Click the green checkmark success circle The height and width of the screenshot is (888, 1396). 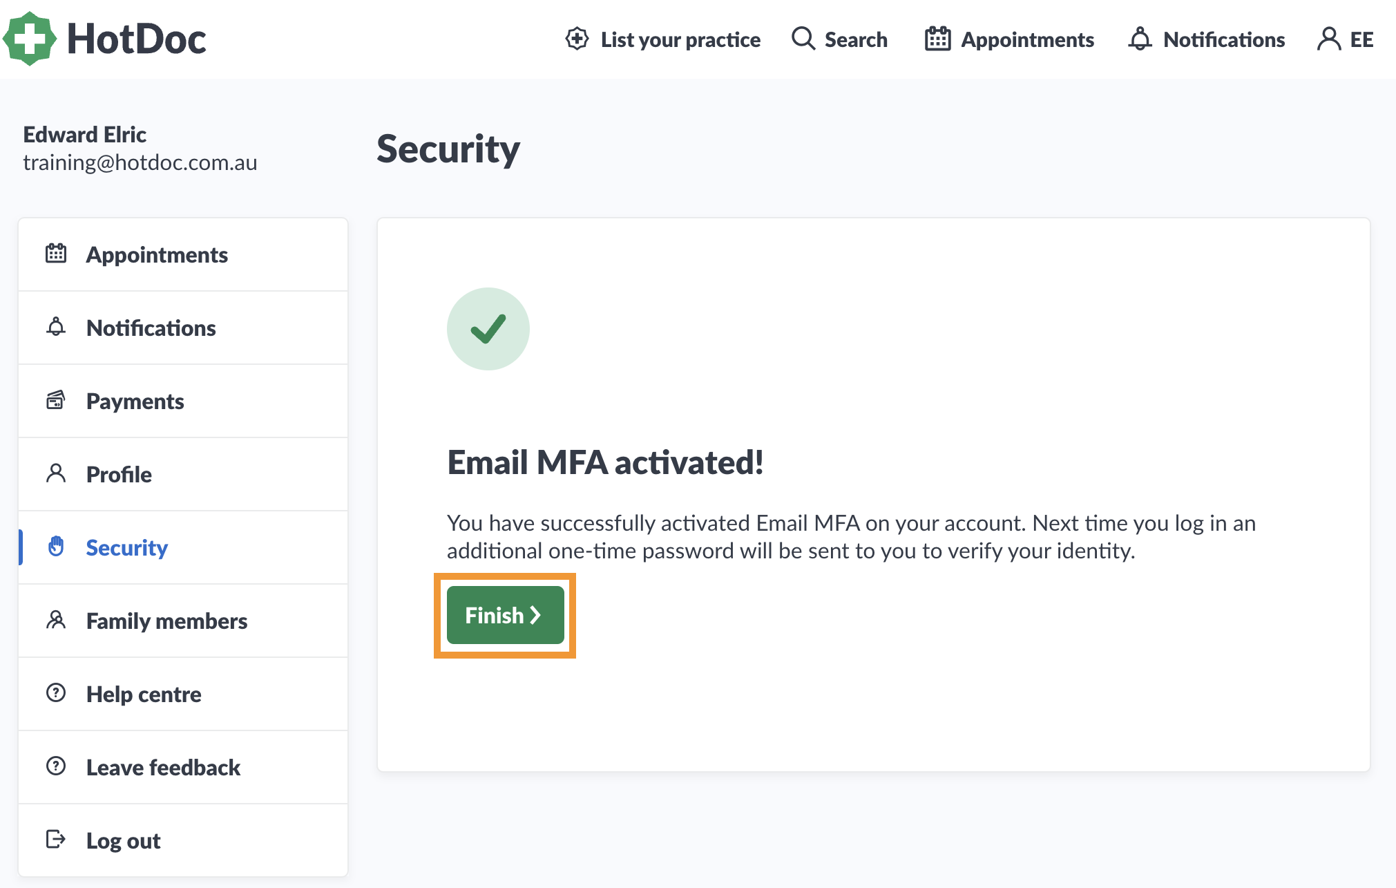pyautogui.click(x=488, y=329)
